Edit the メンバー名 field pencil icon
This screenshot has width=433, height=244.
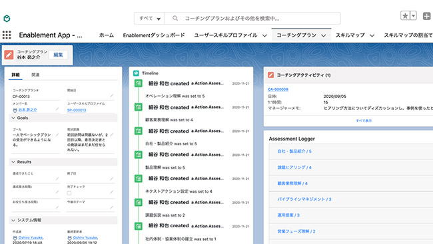[57, 109]
